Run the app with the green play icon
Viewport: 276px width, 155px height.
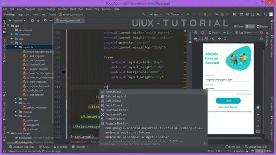point(188,14)
